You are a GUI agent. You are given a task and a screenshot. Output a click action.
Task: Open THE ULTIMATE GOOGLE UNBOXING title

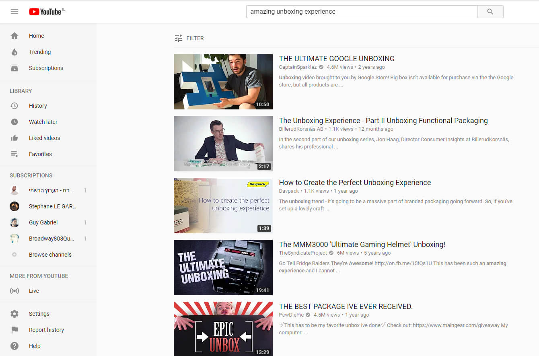tap(337, 59)
